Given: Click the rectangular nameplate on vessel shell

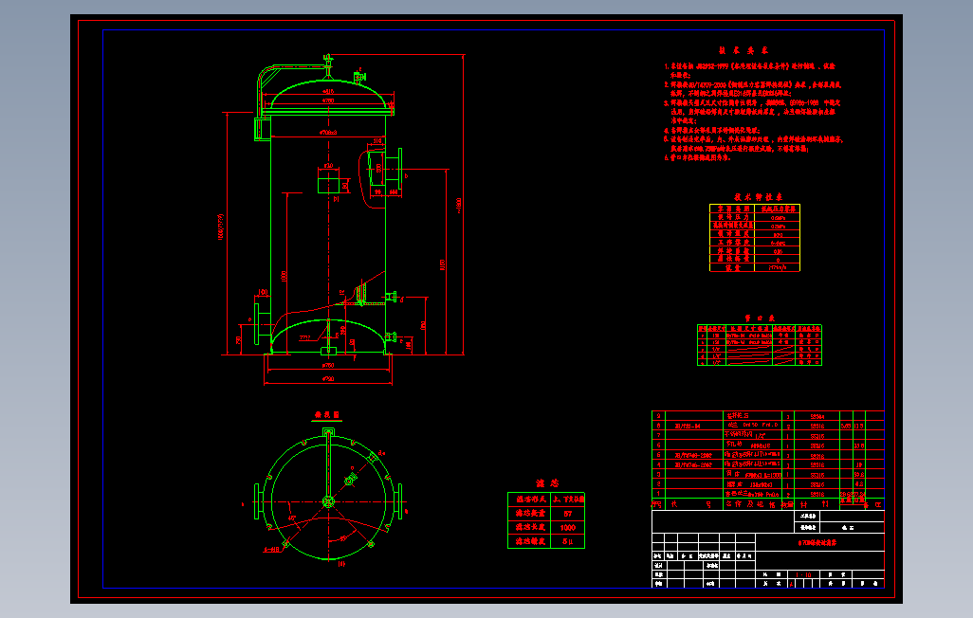Looking at the screenshot, I should click(x=328, y=185).
